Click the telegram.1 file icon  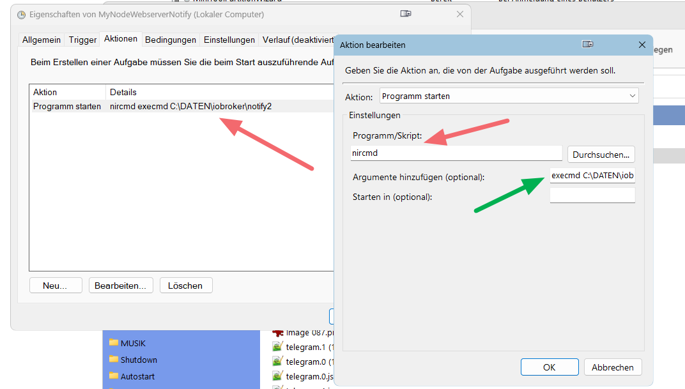pyautogui.click(x=277, y=347)
